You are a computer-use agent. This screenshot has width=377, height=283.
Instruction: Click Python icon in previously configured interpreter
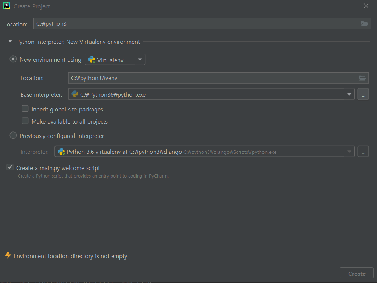pos(62,152)
